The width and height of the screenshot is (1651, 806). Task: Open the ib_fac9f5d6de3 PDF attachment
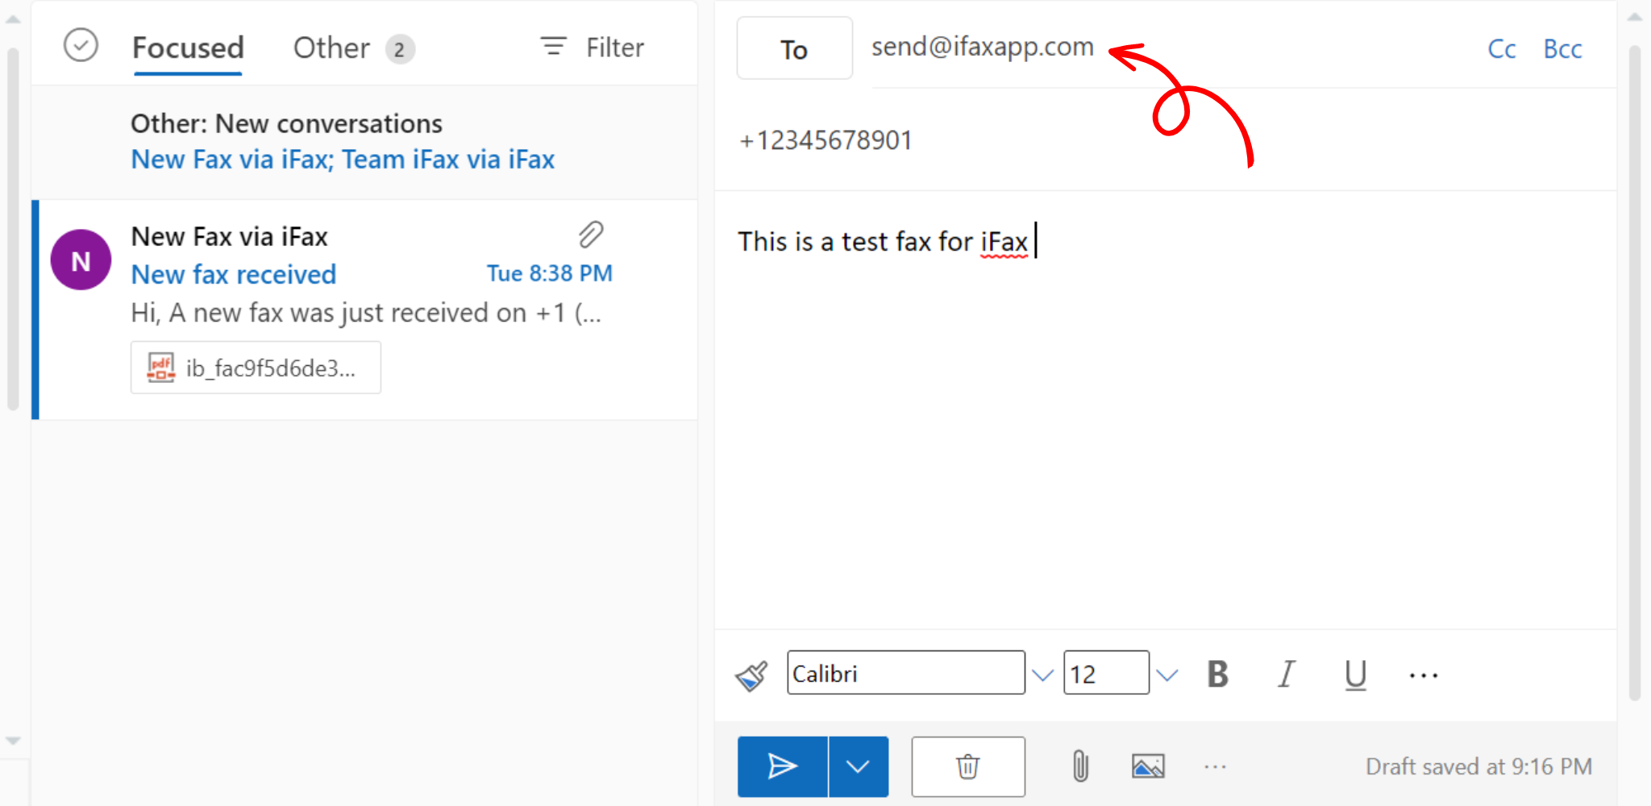(x=256, y=368)
